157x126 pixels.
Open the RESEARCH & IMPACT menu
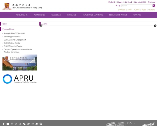pos(118,15)
